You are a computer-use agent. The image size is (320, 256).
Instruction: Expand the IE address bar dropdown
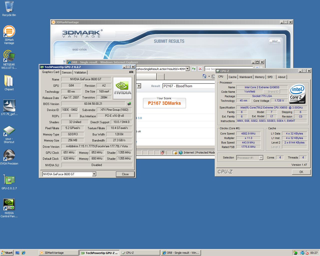pos(187,69)
